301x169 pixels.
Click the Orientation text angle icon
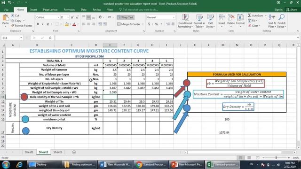[100, 17]
